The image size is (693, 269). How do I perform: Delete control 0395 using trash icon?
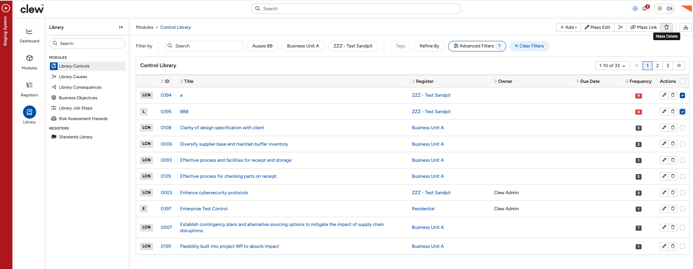click(673, 112)
